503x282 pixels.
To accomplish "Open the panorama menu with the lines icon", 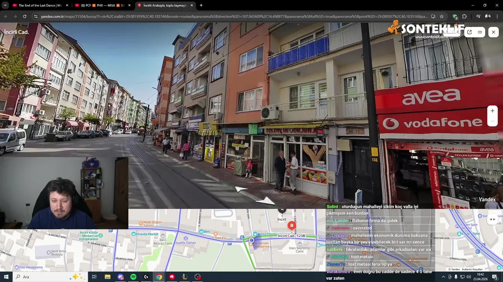I will click(x=480, y=32).
